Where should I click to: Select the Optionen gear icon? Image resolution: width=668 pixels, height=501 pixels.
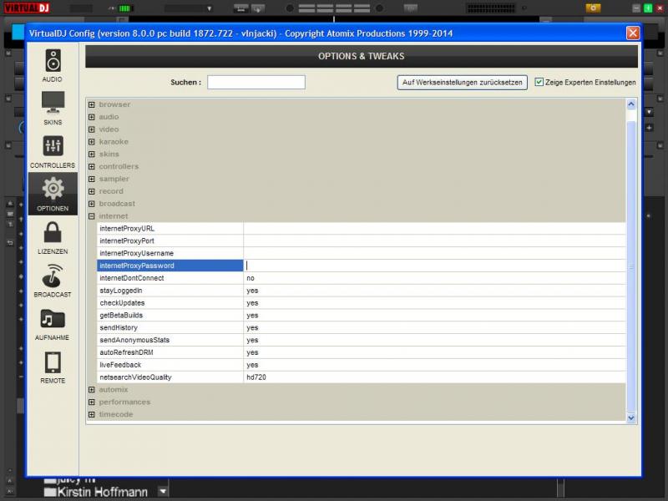pos(53,189)
